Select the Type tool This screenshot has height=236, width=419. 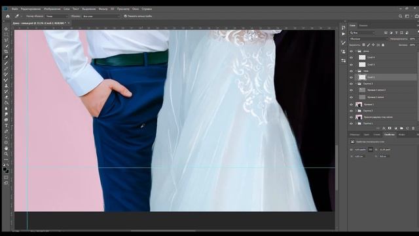pyautogui.click(x=6, y=125)
